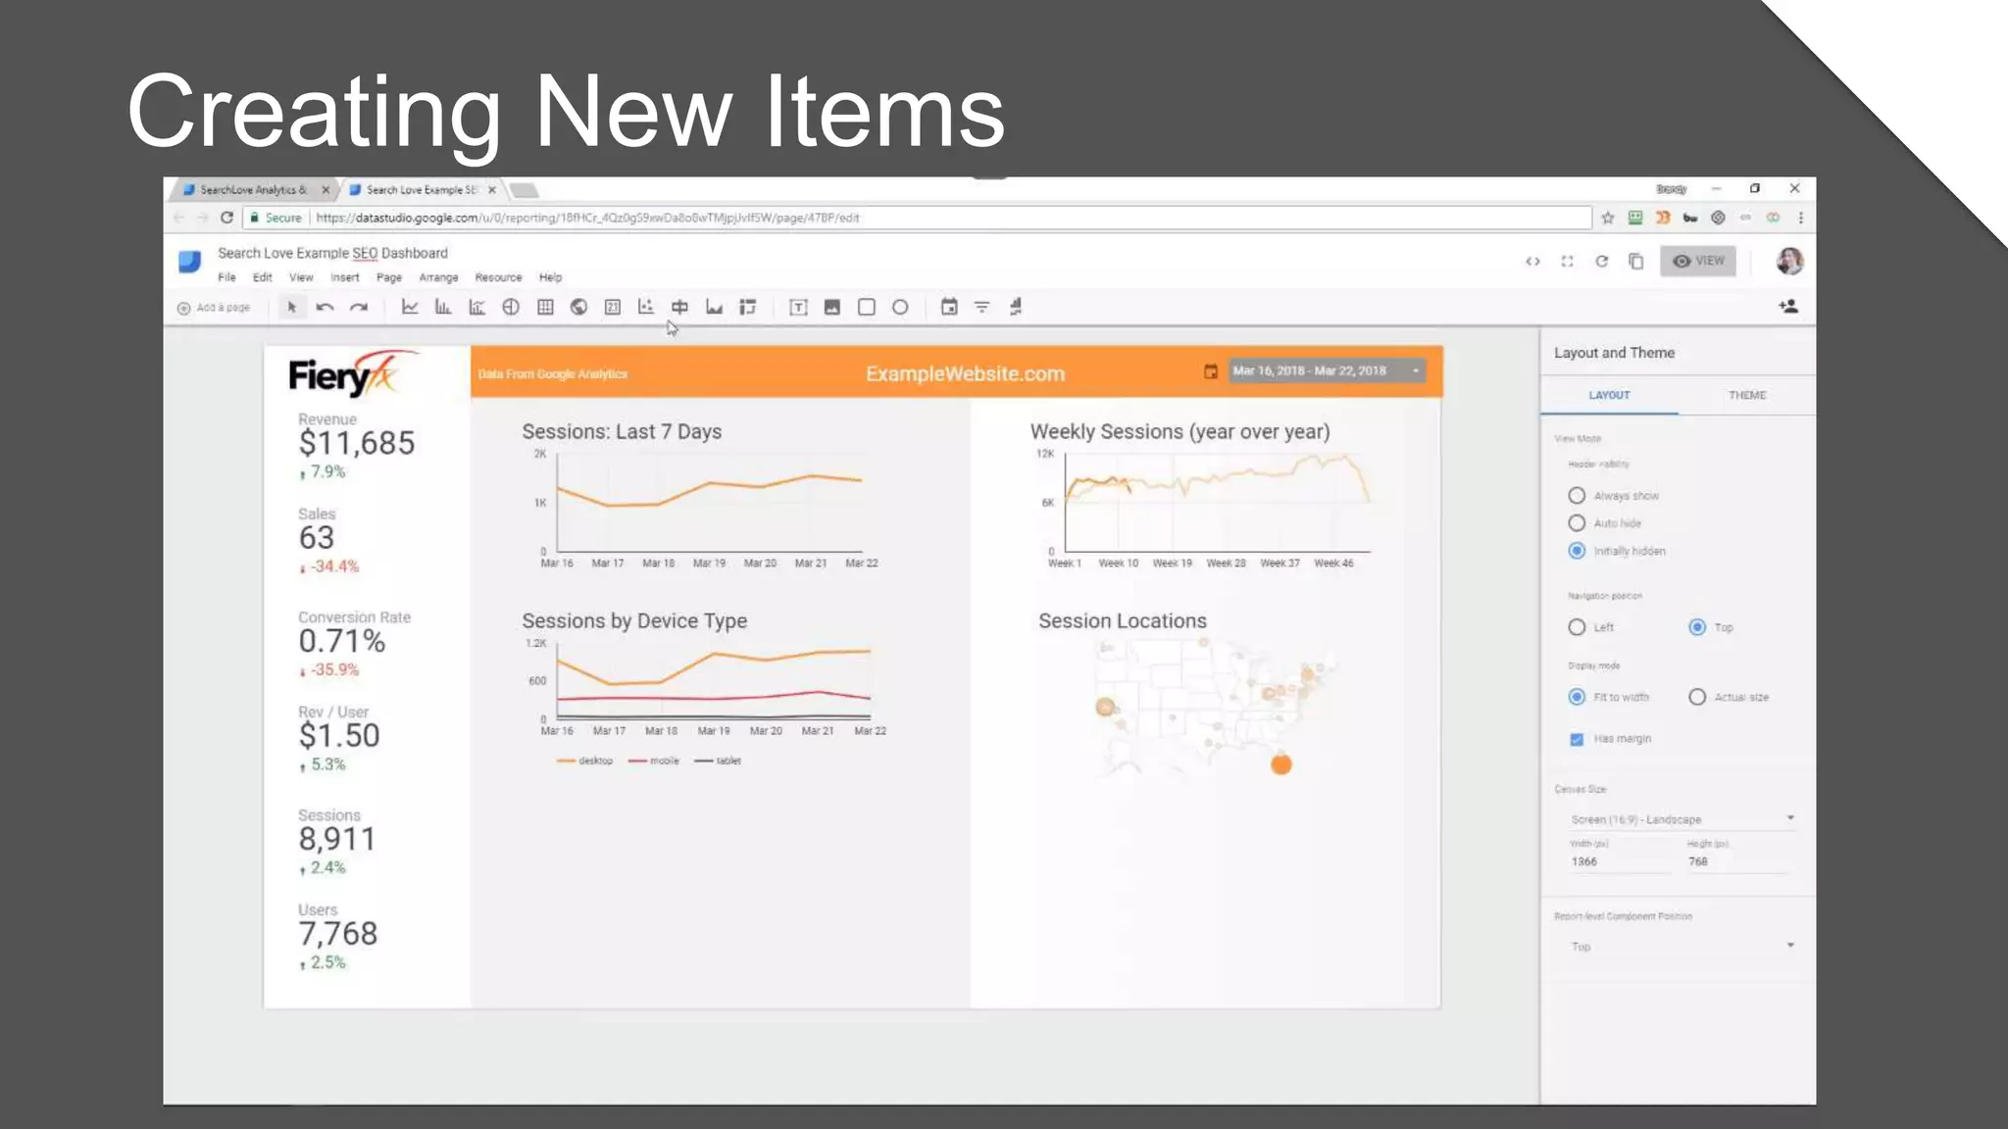Image resolution: width=2008 pixels, height=1129 pixels.
Task: Click the undo arrow
Action: [x=325, y=308]
